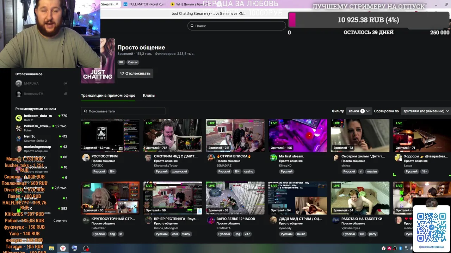Switch to the Клипы tab

[149, 95]
